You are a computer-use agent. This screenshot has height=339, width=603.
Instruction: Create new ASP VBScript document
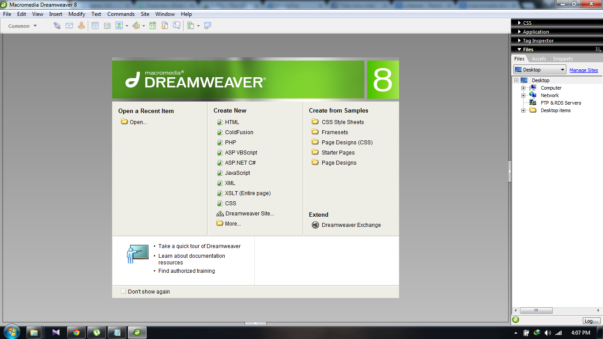(x=241, y=153)
